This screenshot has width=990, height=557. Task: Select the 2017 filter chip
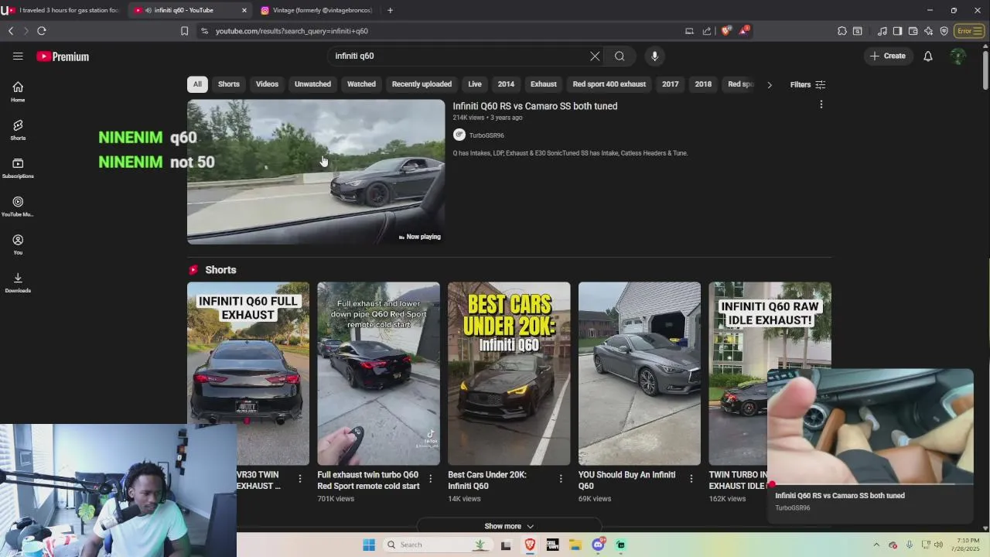click(x=671, y=84)
